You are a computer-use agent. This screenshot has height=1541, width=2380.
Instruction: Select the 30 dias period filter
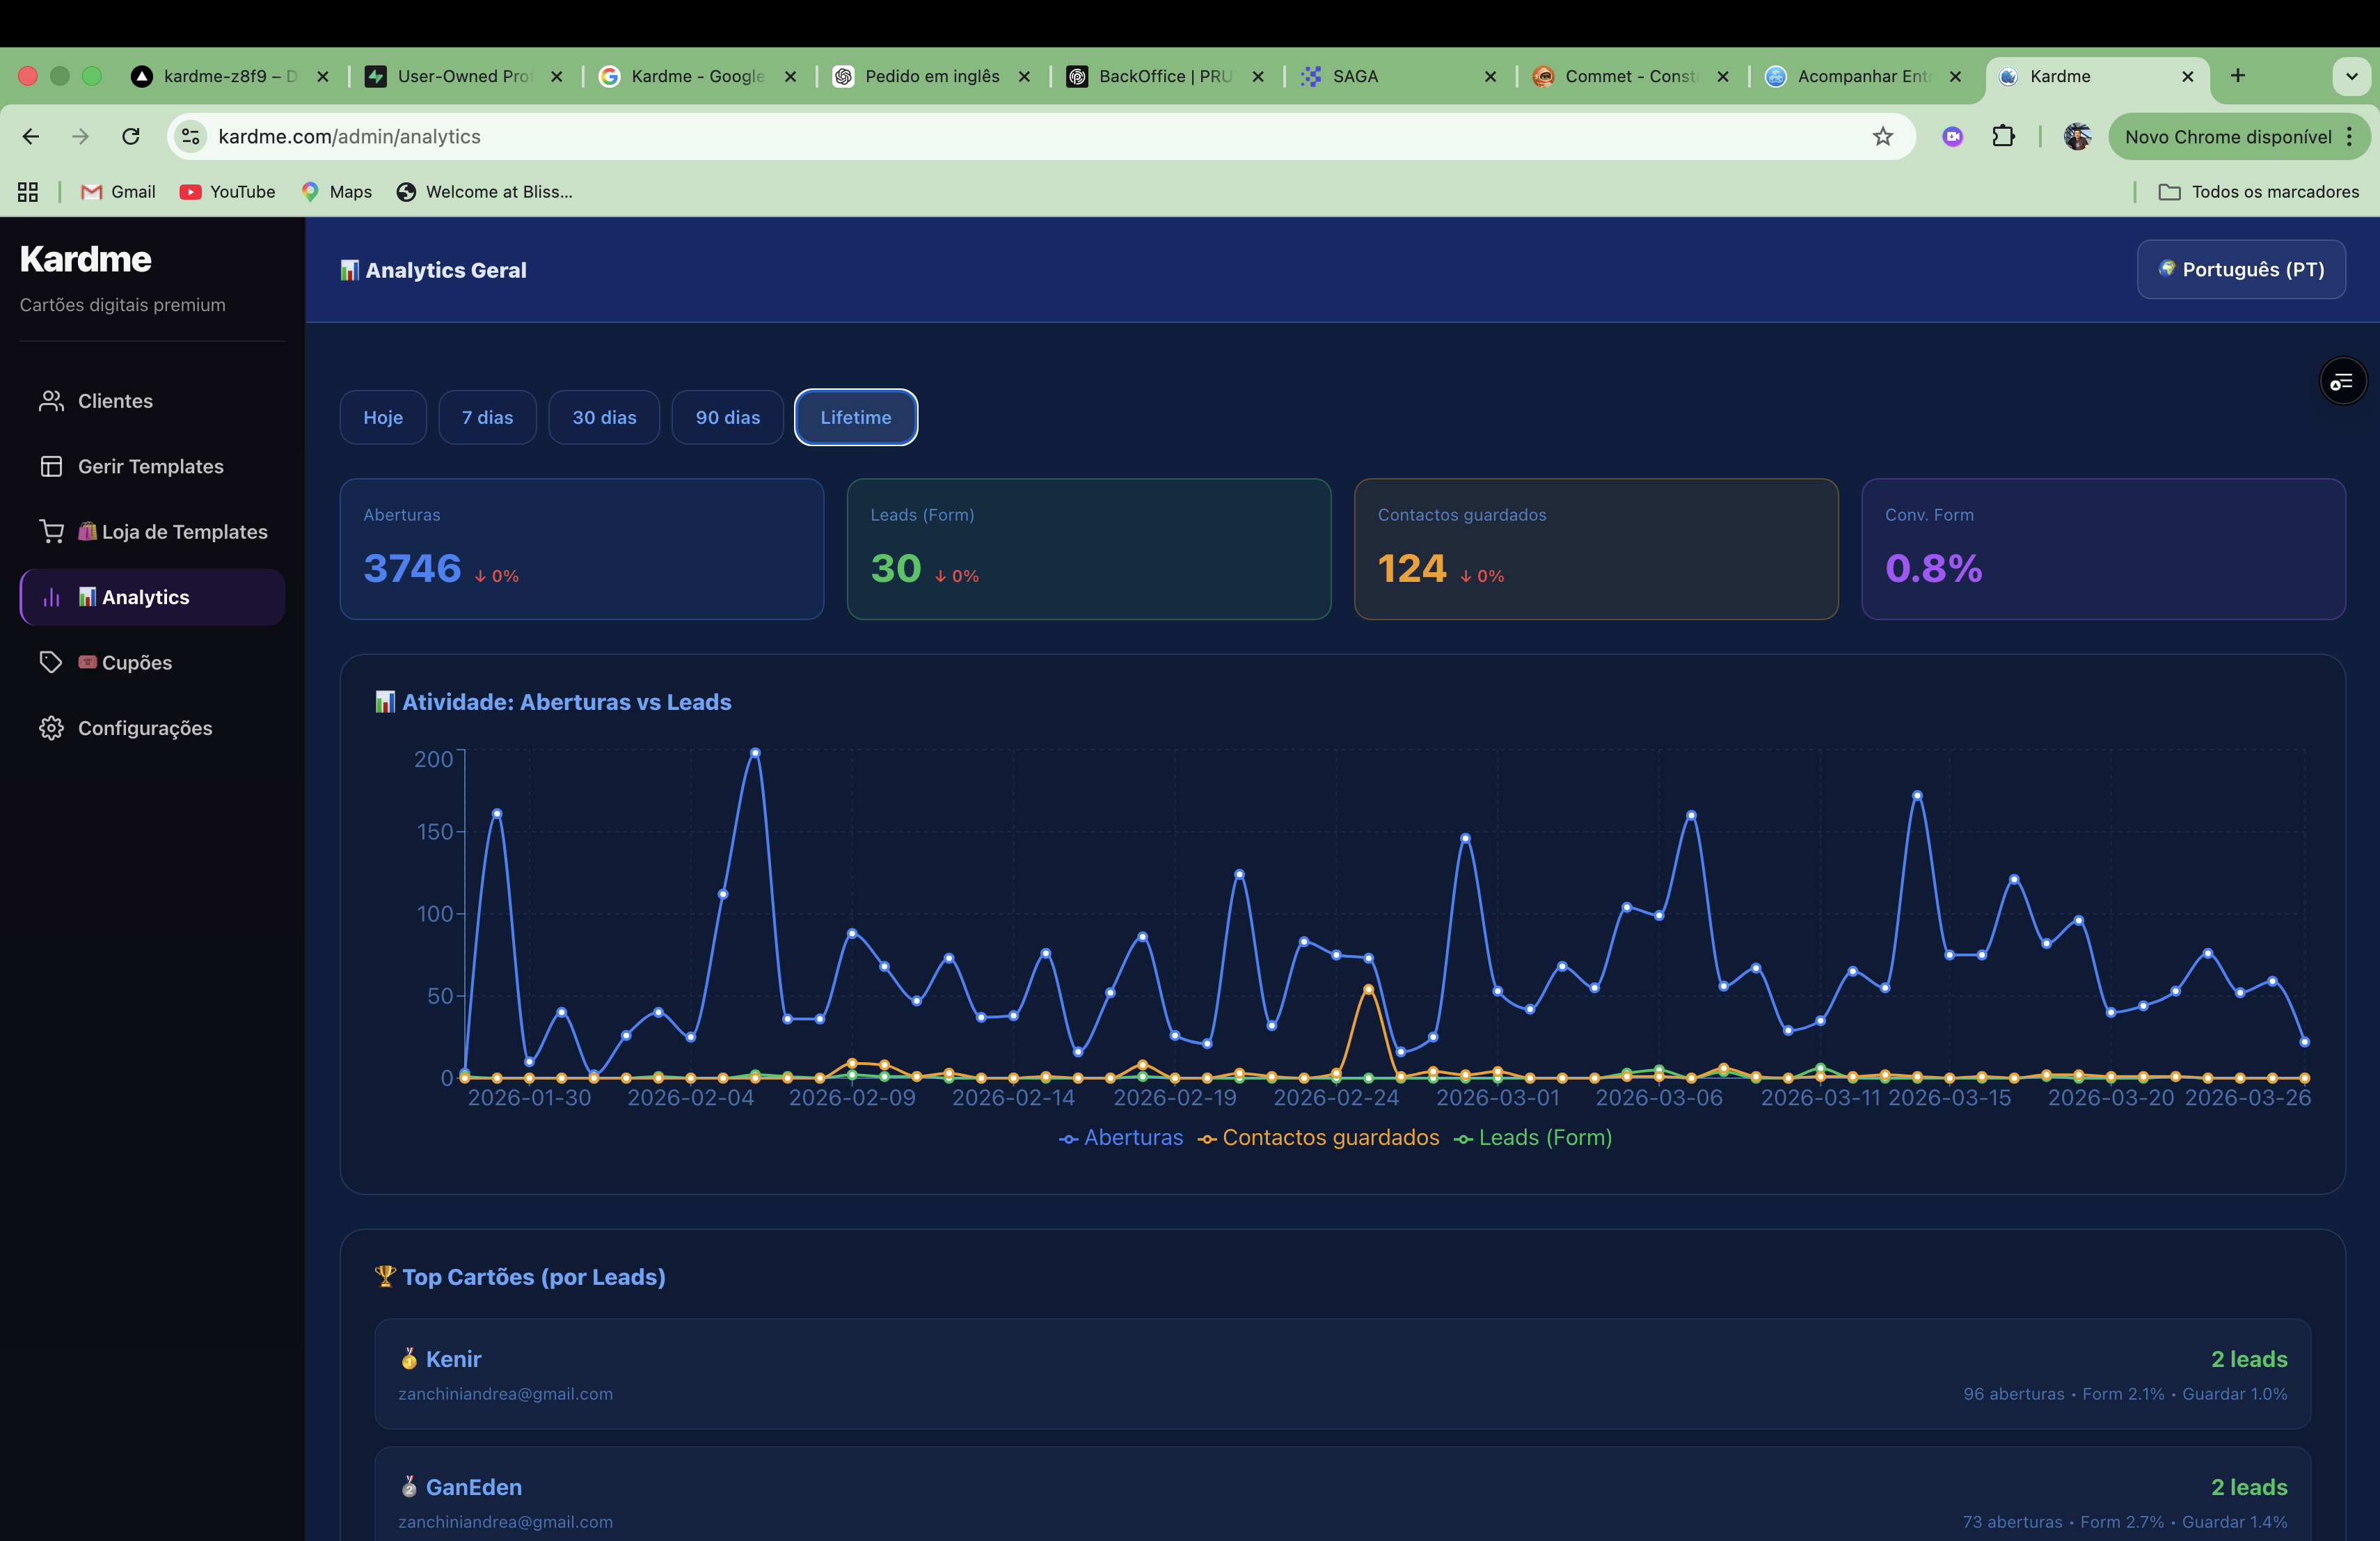point(604,417)
